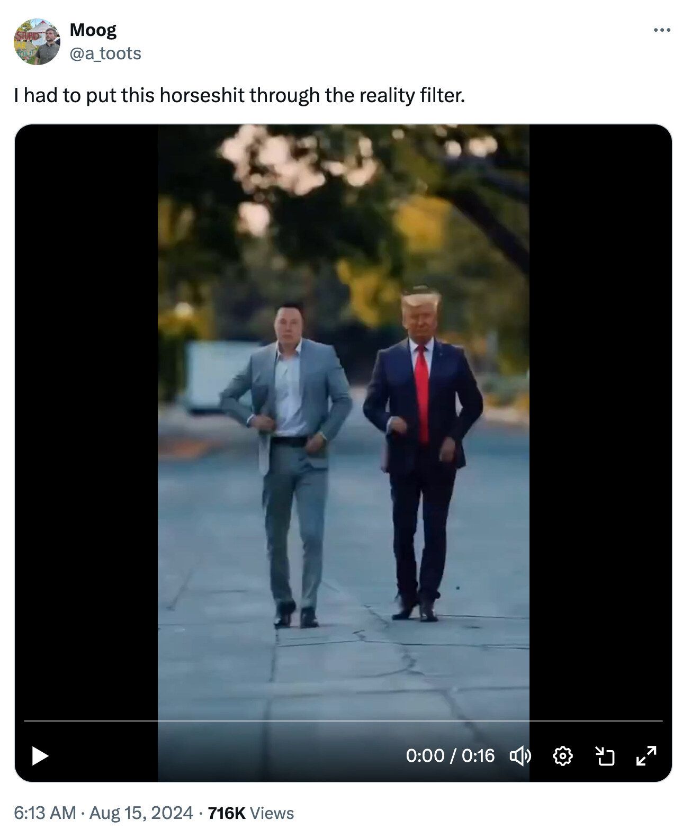
Task: Seek to the video timeline midpoint
Action: click(x=343, y=720)
